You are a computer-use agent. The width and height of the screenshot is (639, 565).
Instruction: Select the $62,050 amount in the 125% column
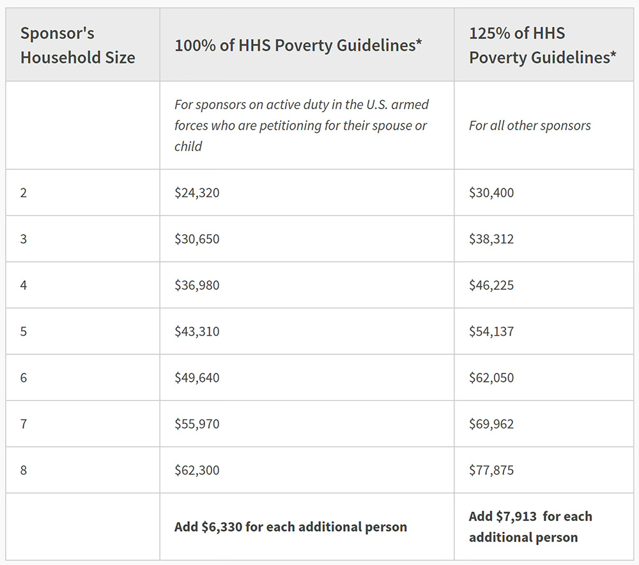(491, 377)
